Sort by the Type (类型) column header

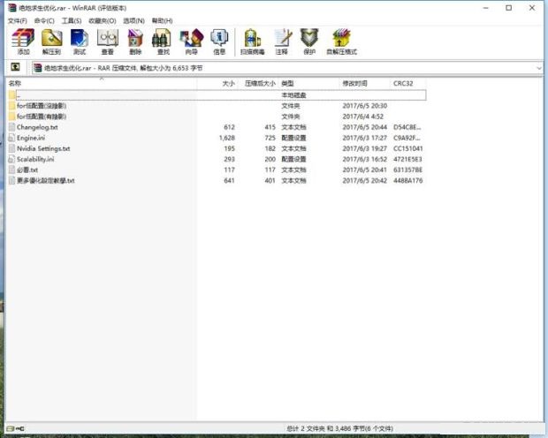pyautogui.click(x=309, y=84)
